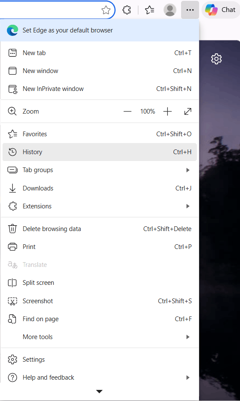Viewport: 240px width, 401px height.
Task: Open Copilot Chat button
Action: pos(220,10)
